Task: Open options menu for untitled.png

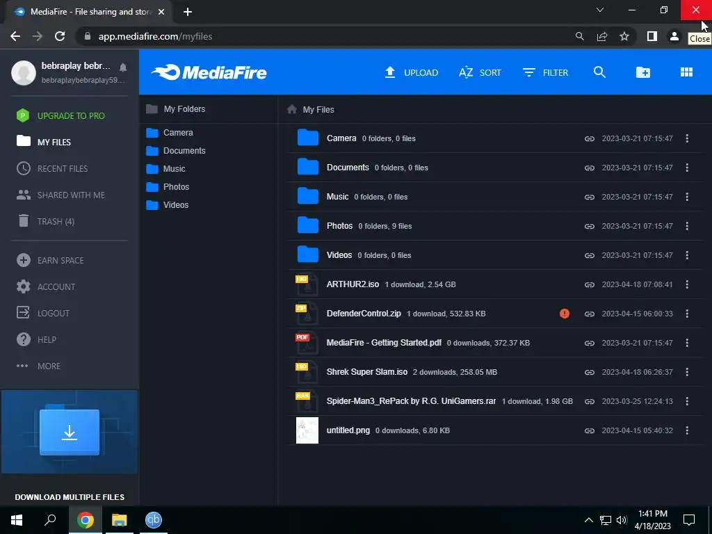Action: point(686,430)
